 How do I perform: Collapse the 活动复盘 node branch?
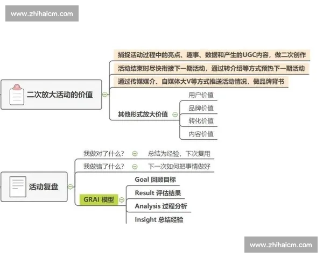coord(70,187)
